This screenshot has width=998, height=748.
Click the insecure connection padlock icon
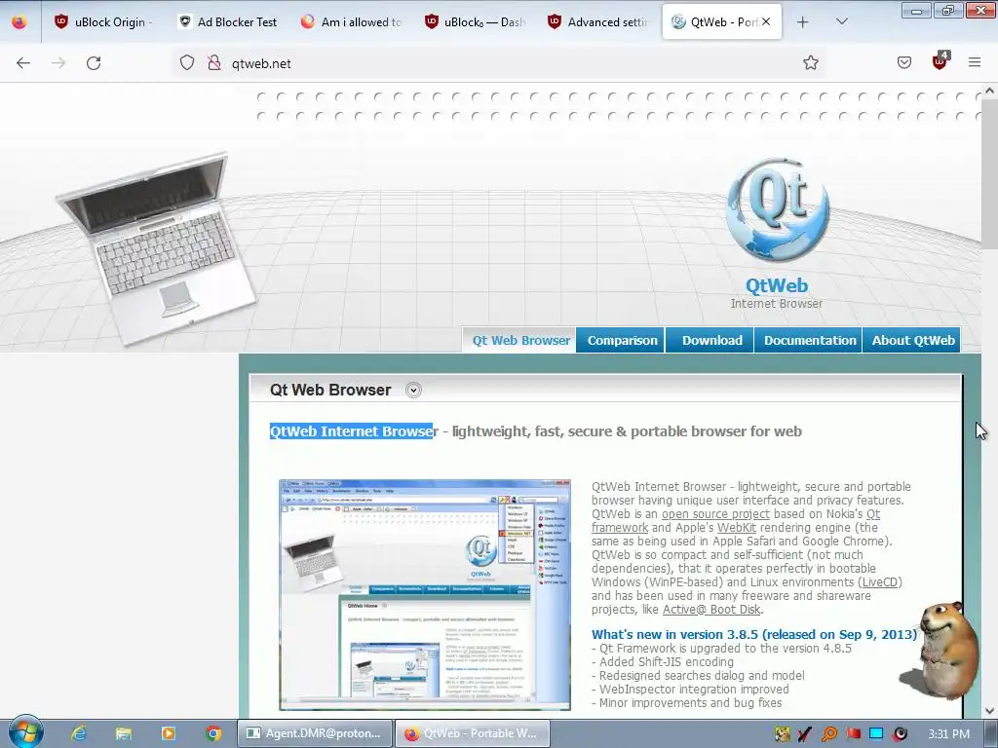pyautogui.click(x=214, y=63)
